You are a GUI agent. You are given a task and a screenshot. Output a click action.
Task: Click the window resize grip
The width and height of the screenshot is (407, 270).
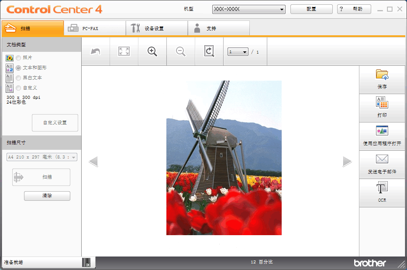[x=401, y=264]
